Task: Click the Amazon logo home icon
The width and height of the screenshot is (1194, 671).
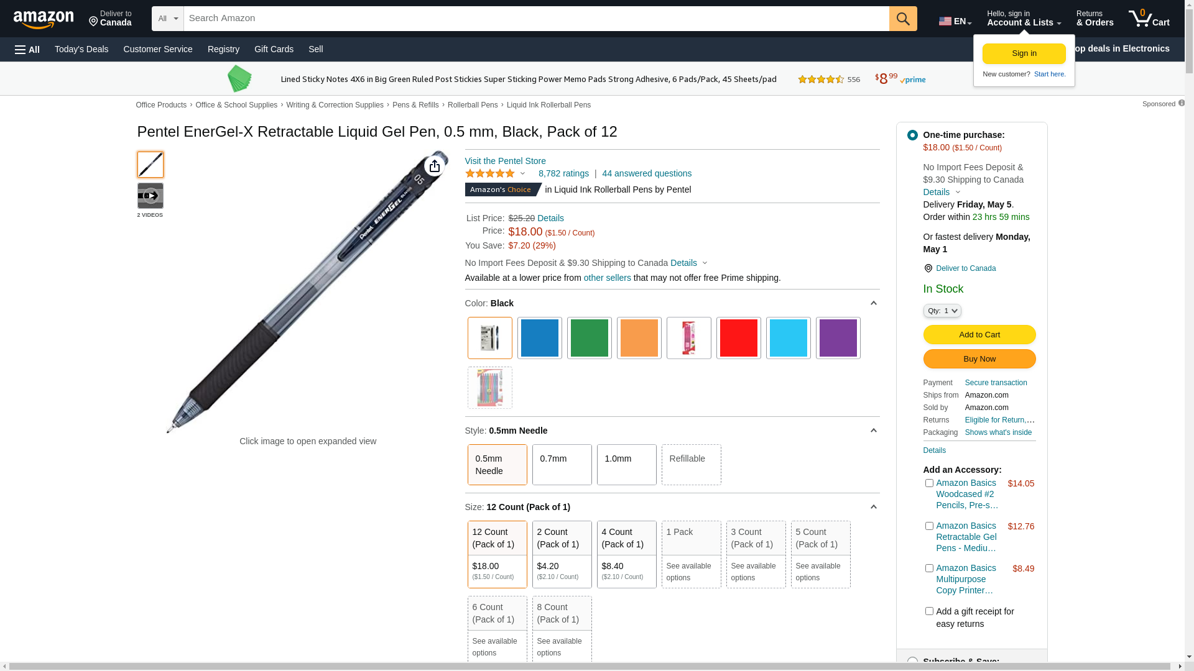Action: (44, 20)
